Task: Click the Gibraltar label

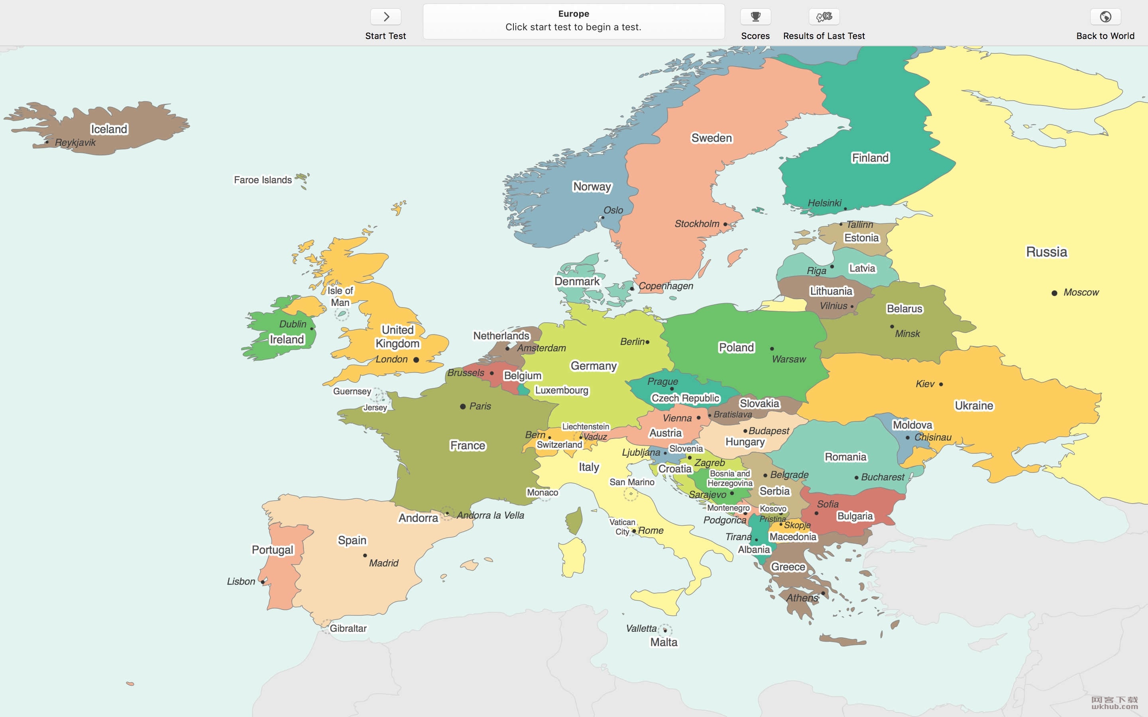Action: (348, 629)
